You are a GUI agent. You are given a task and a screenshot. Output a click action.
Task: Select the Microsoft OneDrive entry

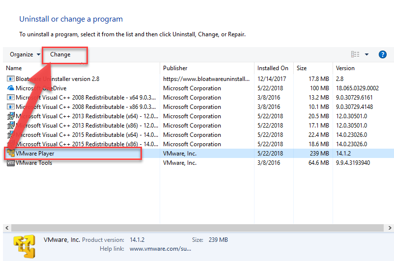41,88
